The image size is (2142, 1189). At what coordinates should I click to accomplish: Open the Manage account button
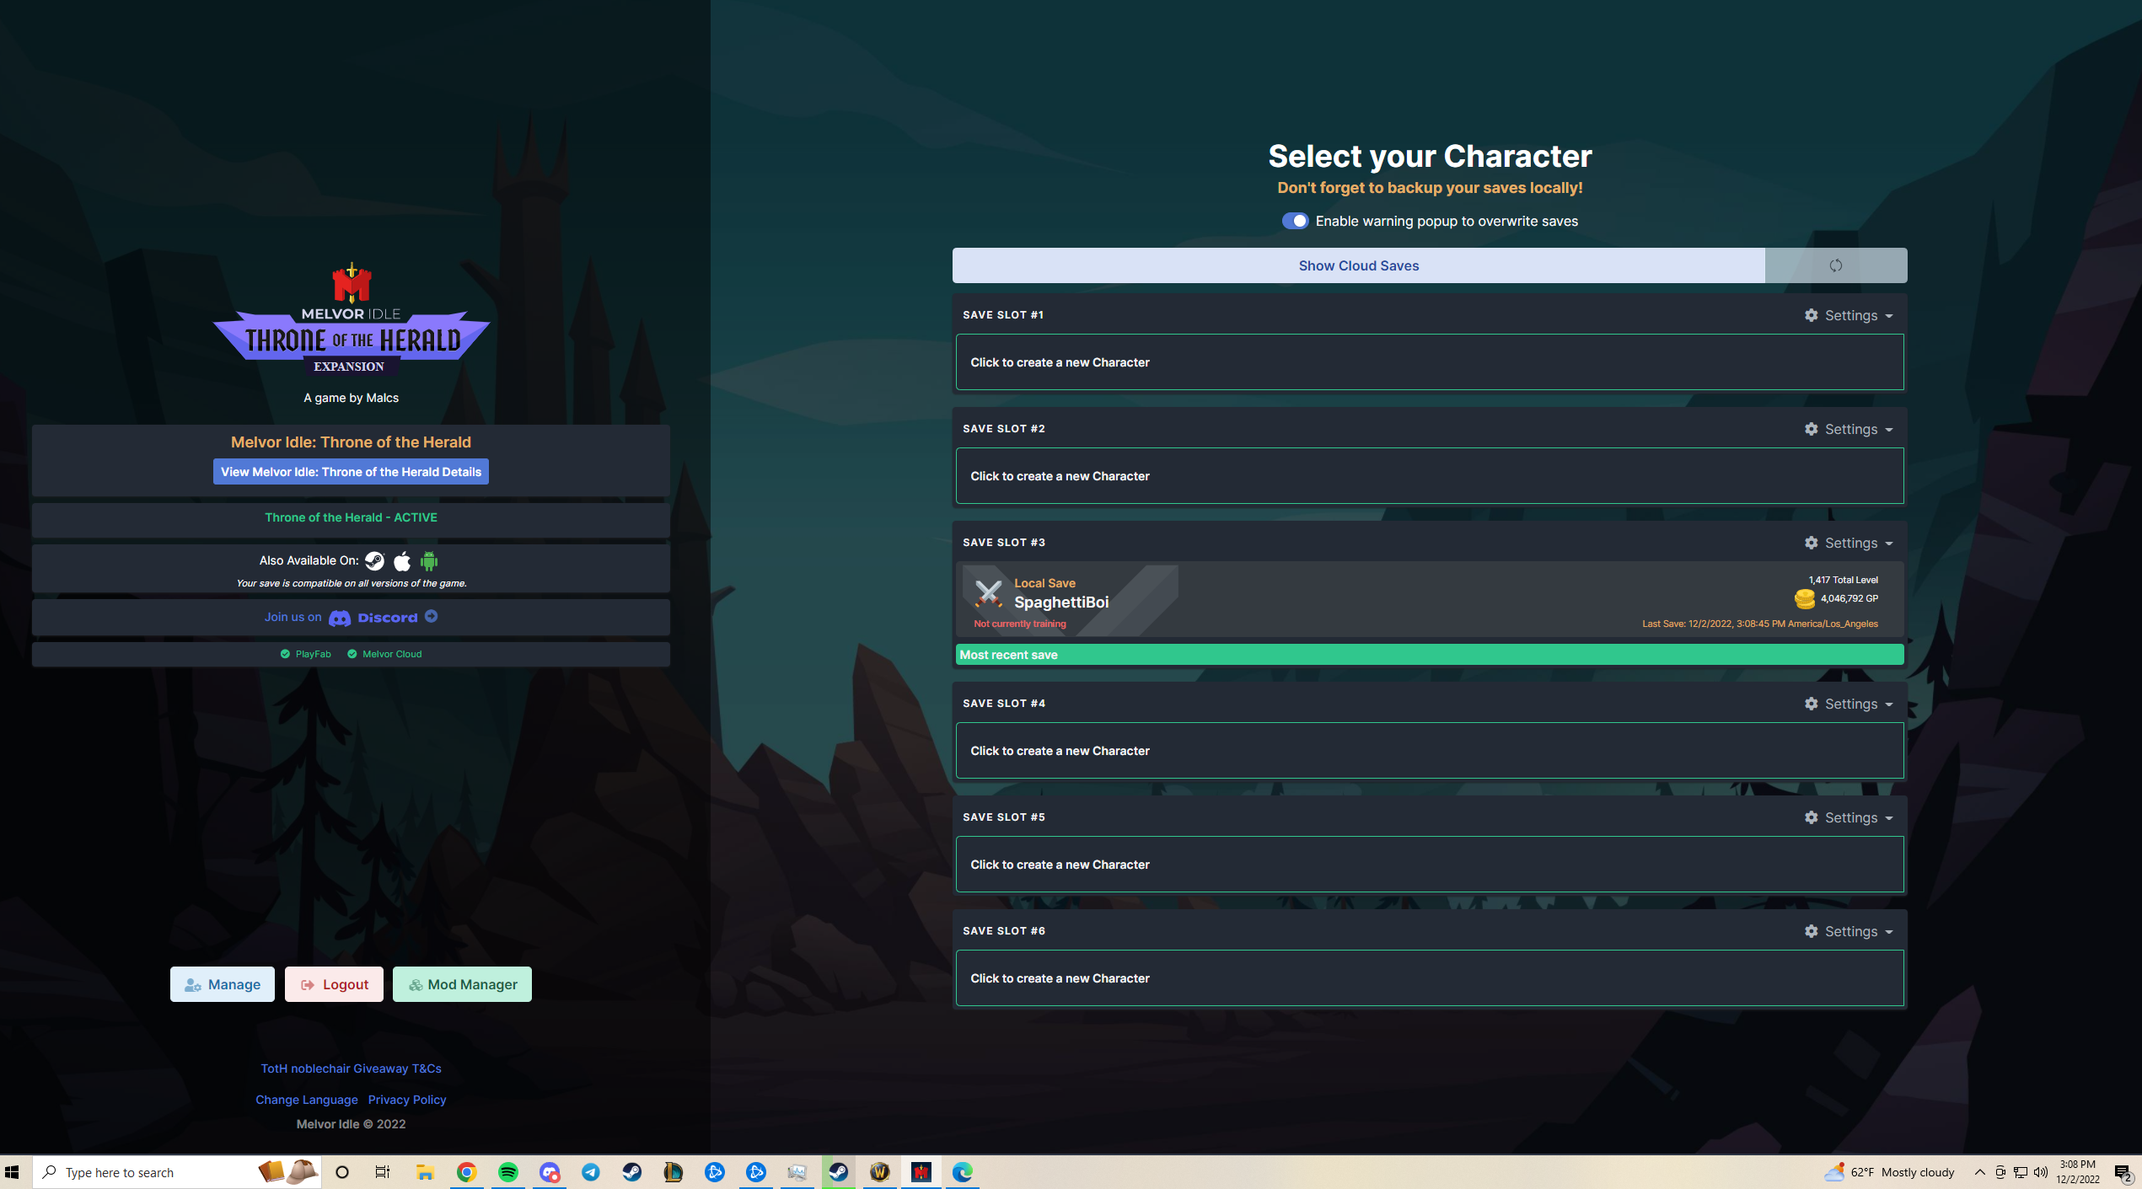click(x=223, y=984)
